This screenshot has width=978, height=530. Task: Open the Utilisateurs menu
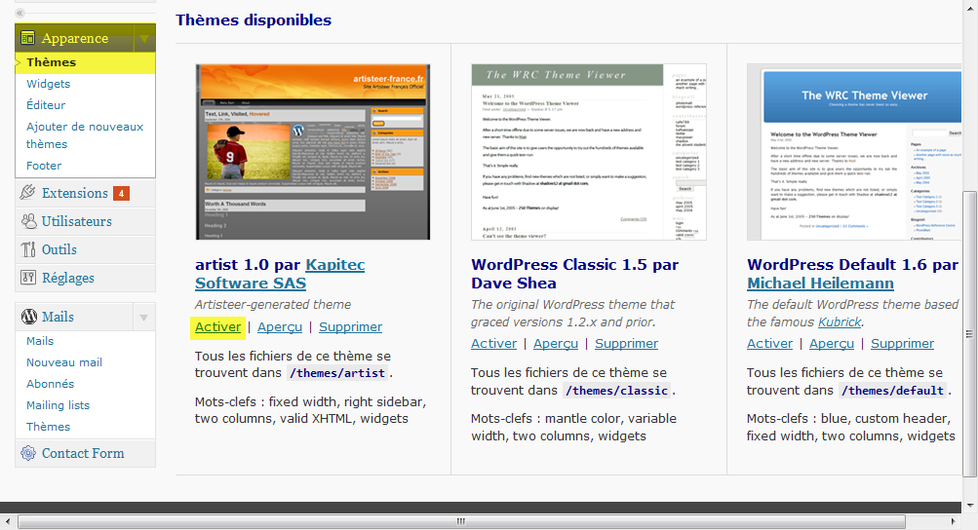77,221
